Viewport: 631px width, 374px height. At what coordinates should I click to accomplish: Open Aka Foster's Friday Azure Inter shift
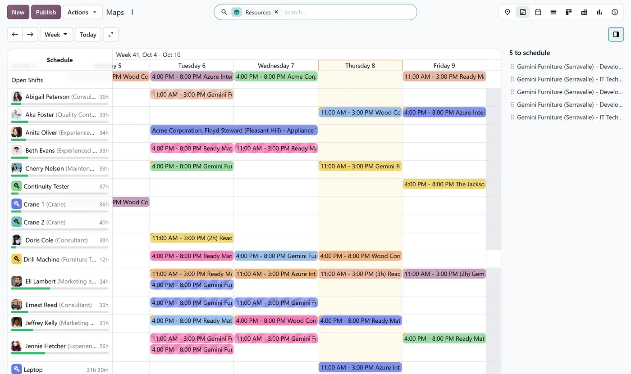click(x=444, y=113)
